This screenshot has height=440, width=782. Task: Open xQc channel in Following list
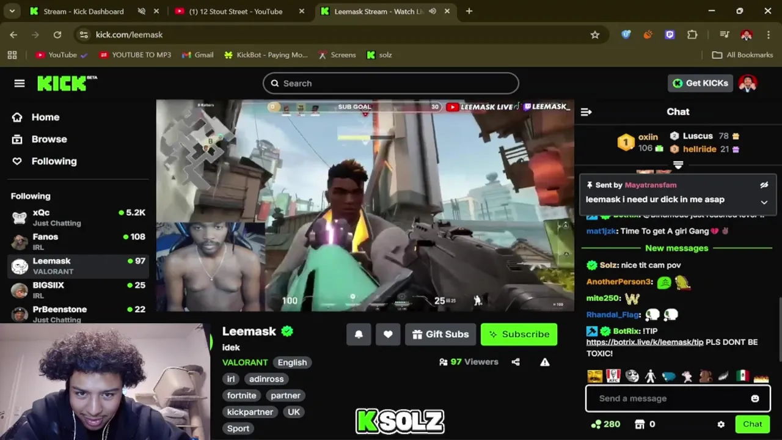pos(78,217)
